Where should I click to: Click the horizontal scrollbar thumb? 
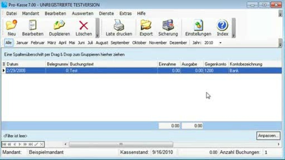tap(121, 144)
